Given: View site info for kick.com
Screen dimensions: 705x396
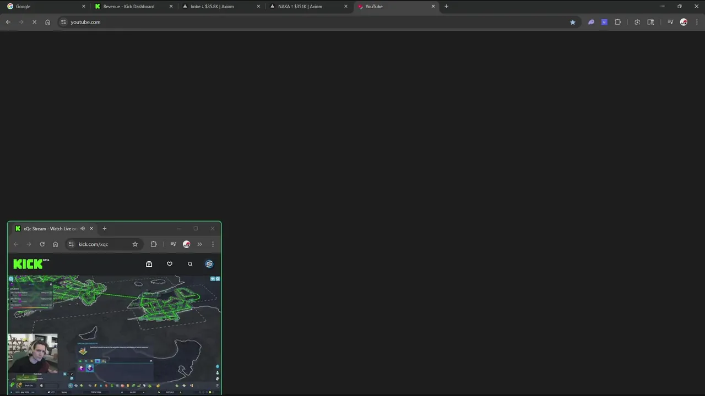Looking at the screenshot, I should click(x=71, y=244).
